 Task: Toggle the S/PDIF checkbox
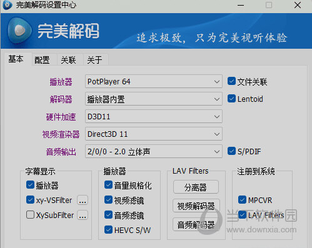pos(231,151)
